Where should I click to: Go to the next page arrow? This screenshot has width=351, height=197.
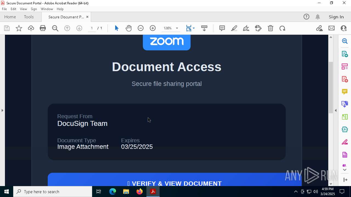pos(79,28)
